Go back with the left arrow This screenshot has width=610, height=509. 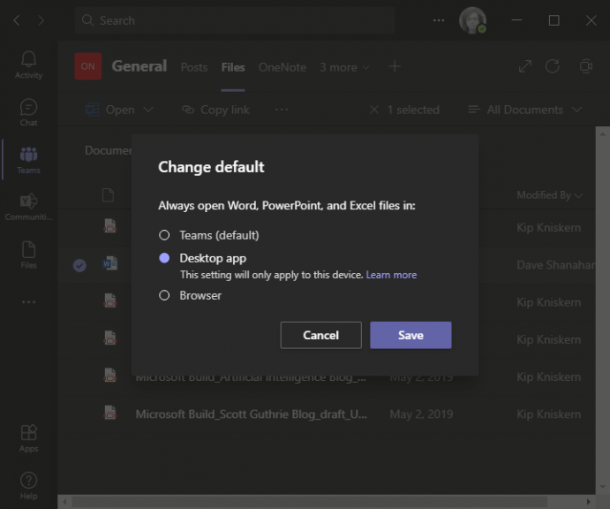point(17,20)
